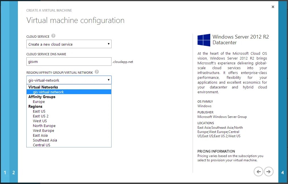Screen dimensions: 288x184
Task: Pick North Europe region
Action: (x=69, y=126)
